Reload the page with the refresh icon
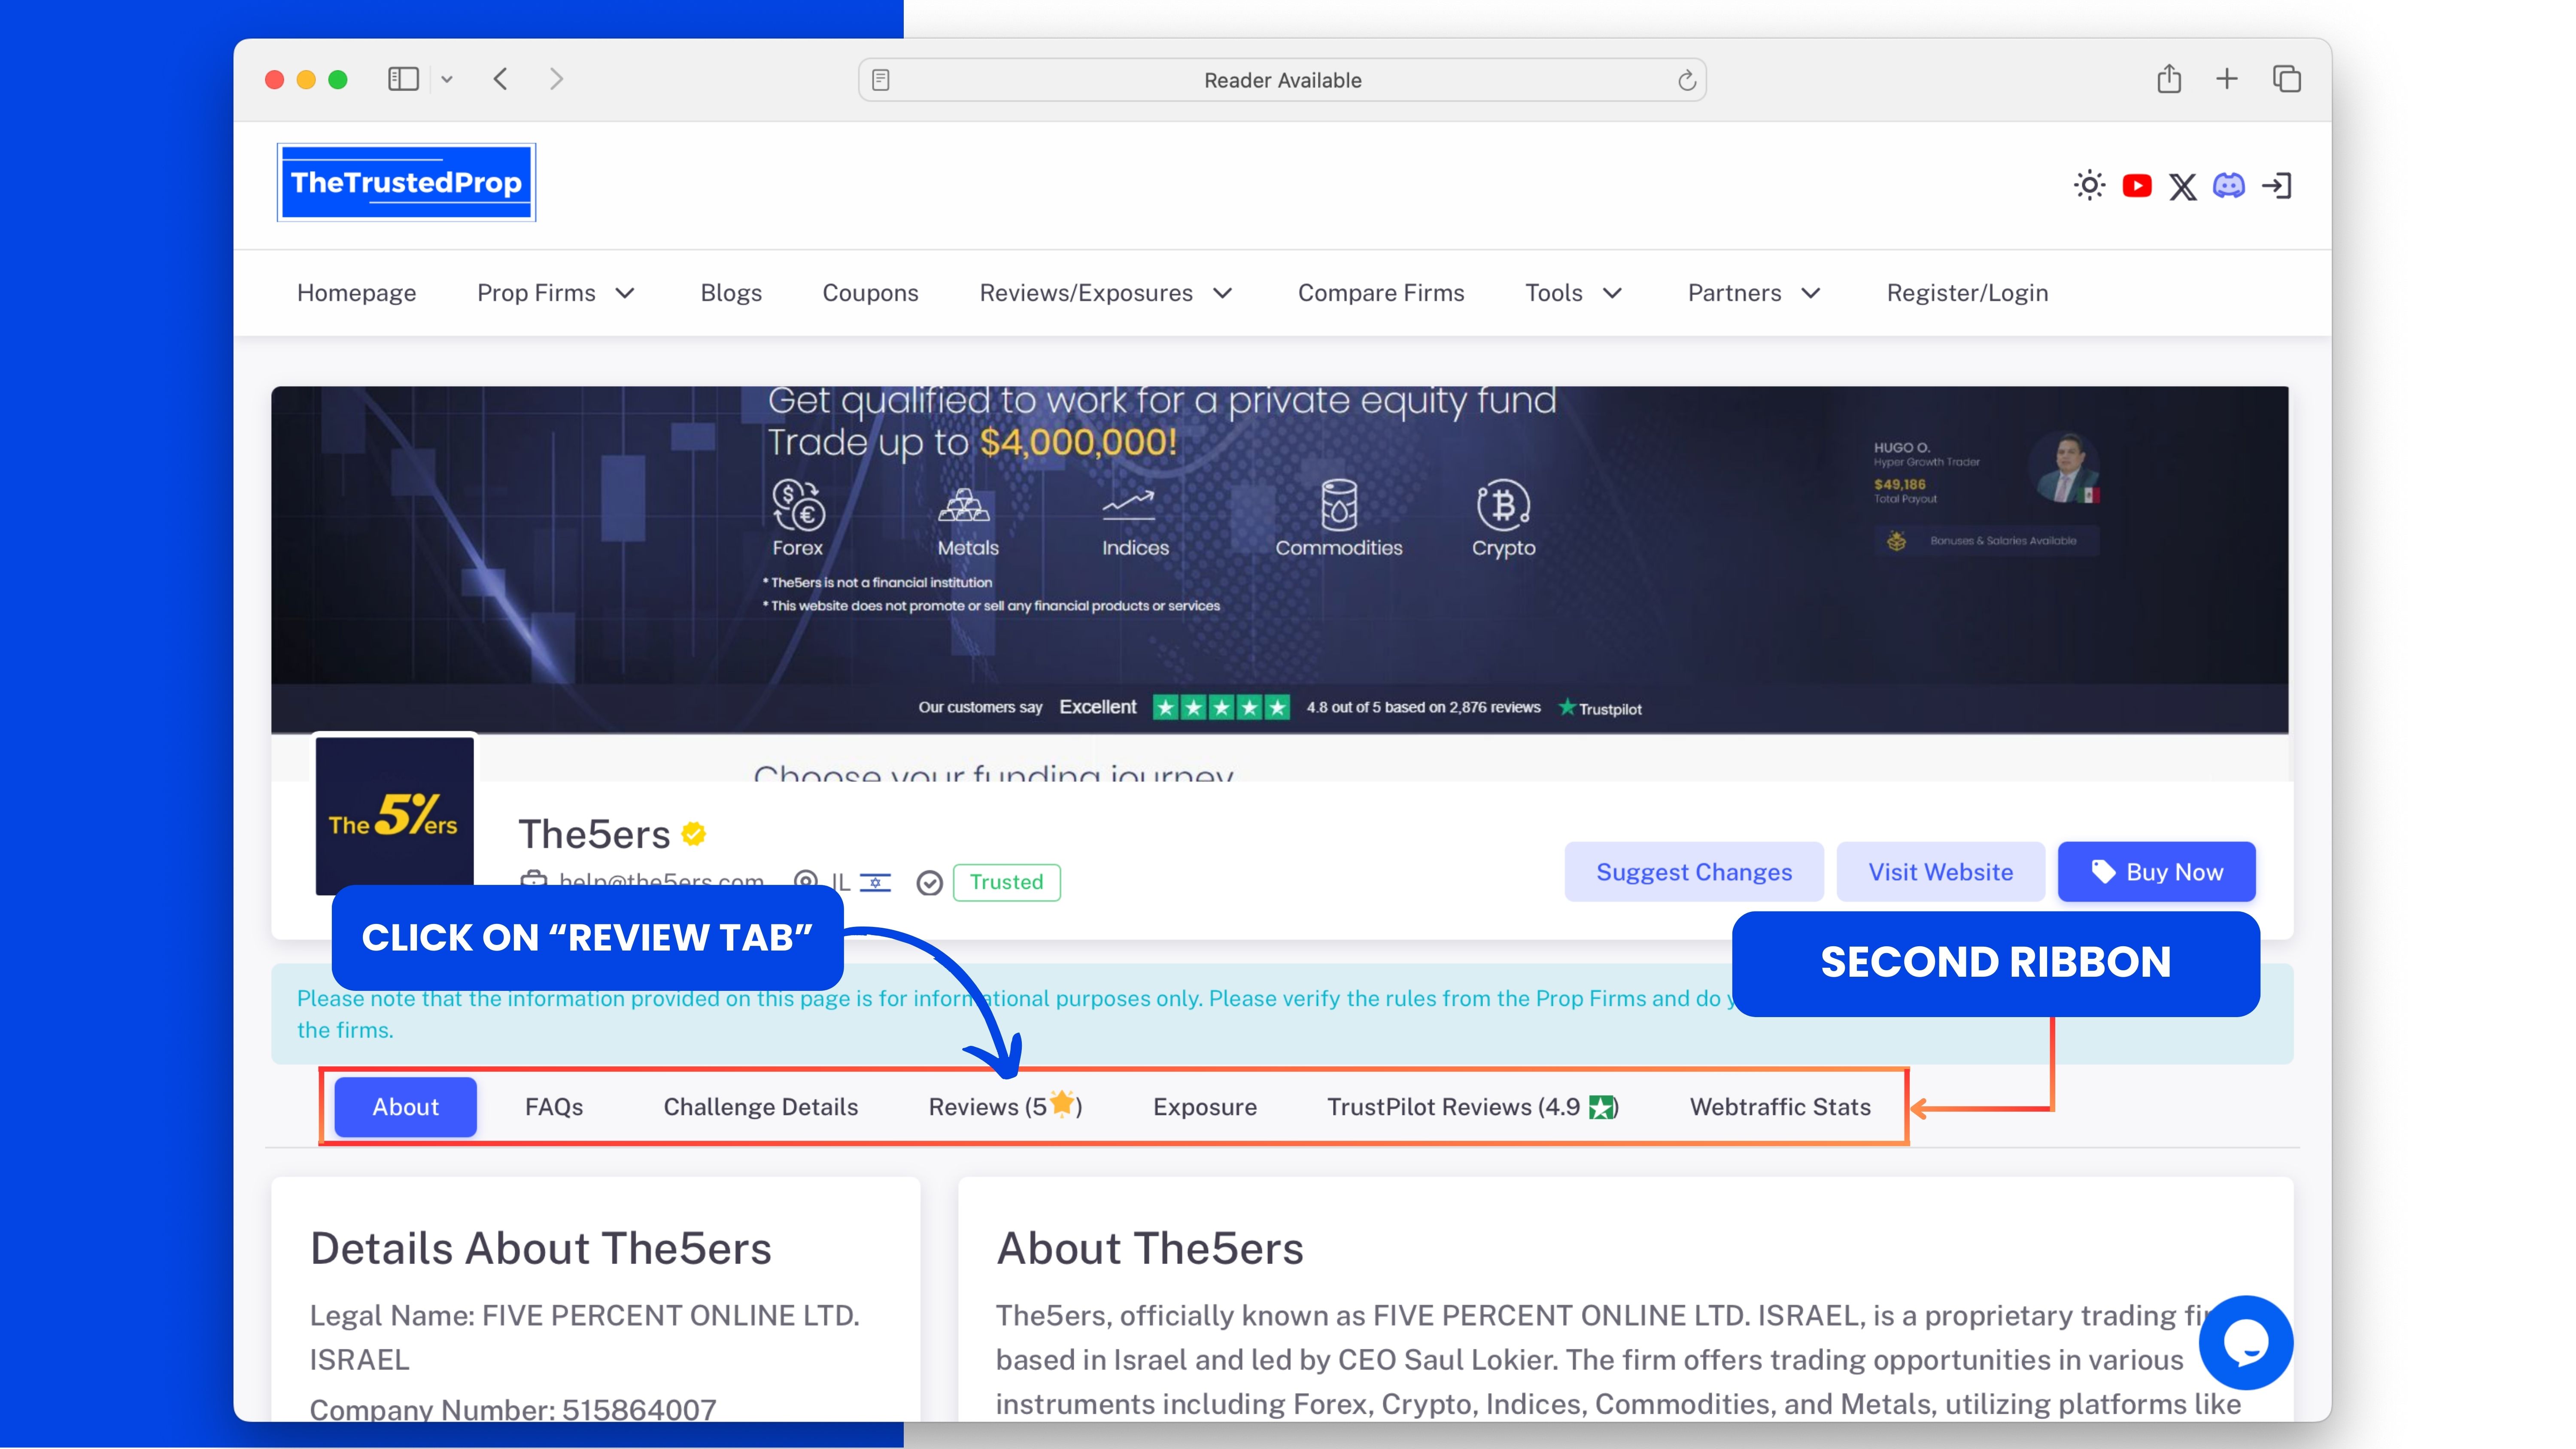This screenshot has width=2576, height=1449. pyautogui.click(x=1687, y=80)
